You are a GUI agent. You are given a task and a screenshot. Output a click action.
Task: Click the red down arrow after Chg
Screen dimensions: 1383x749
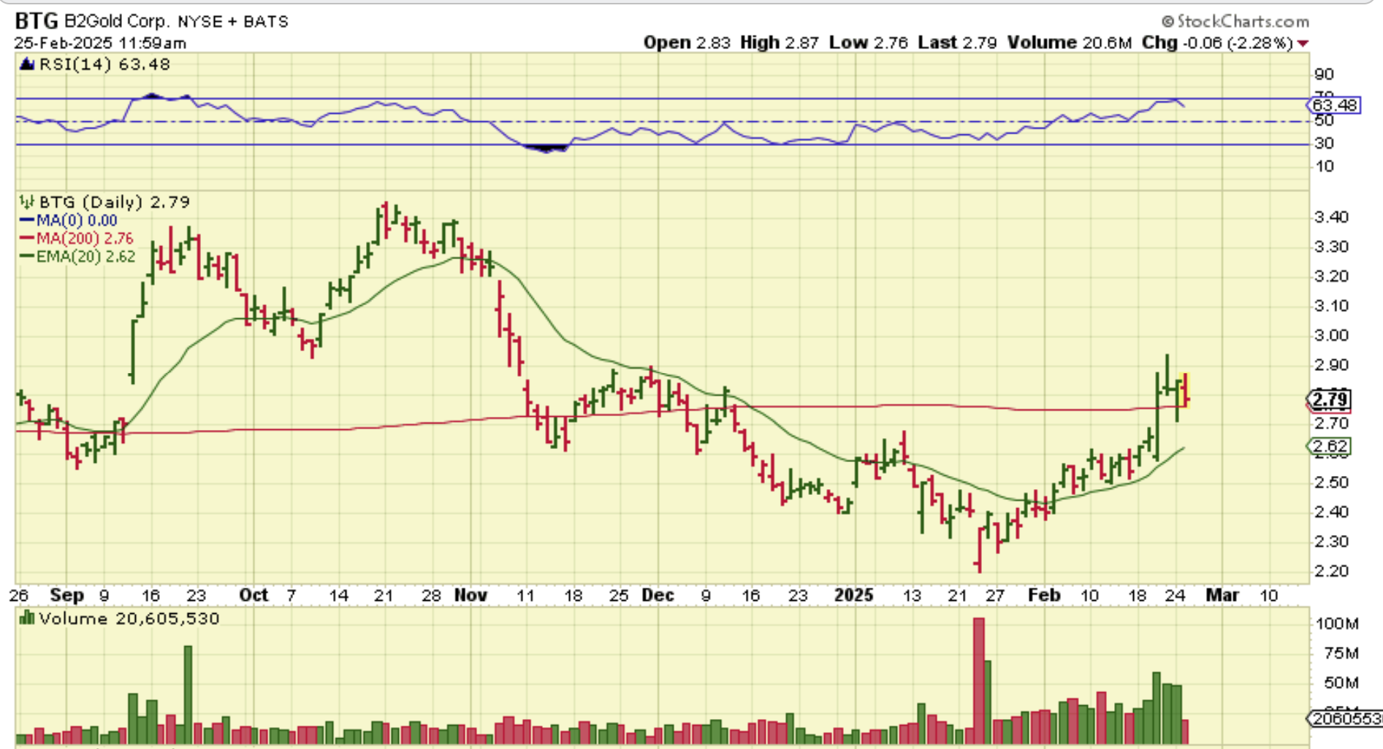coord(1303,43)
